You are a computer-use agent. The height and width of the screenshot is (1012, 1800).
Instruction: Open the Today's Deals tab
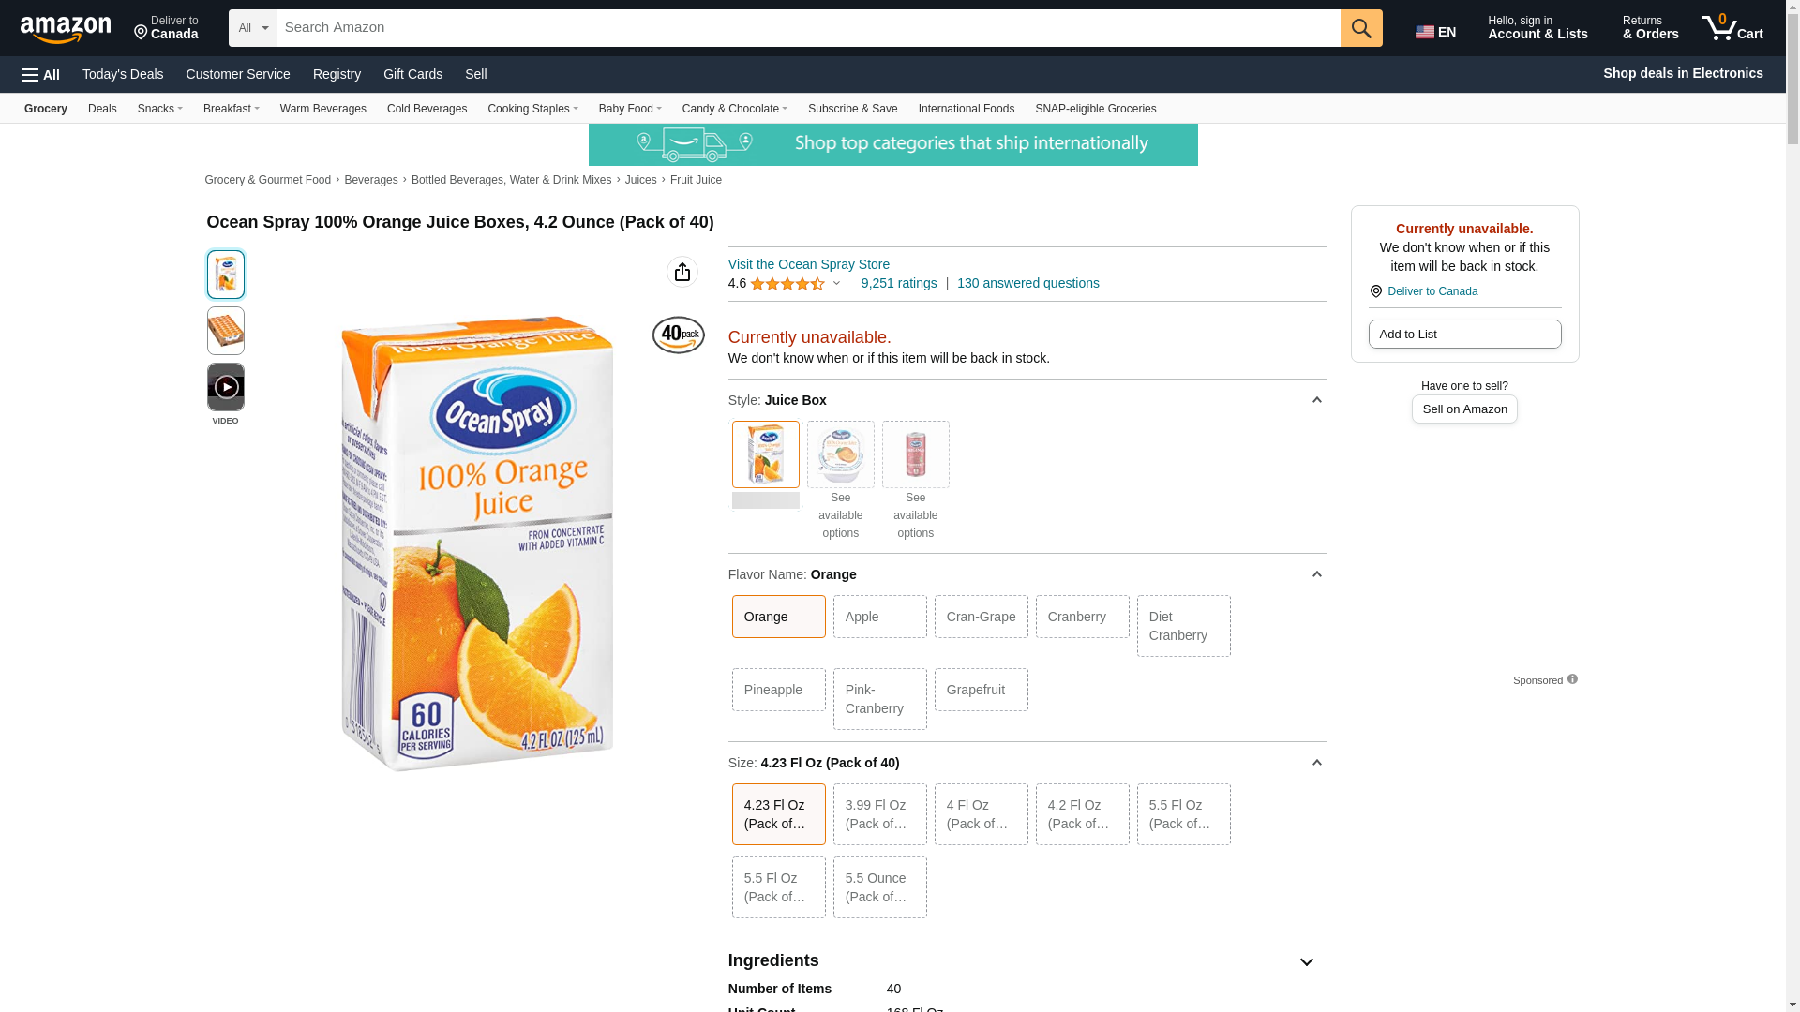123,74
